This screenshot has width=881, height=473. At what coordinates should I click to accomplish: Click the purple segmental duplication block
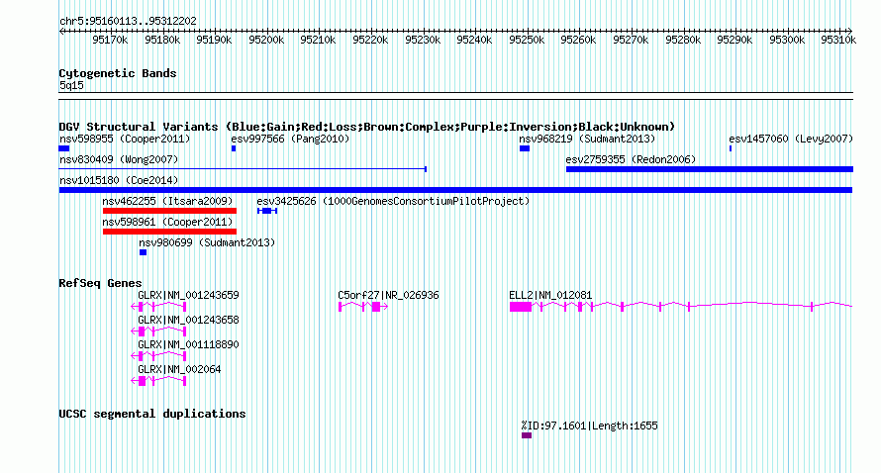(x=527, y=435)
